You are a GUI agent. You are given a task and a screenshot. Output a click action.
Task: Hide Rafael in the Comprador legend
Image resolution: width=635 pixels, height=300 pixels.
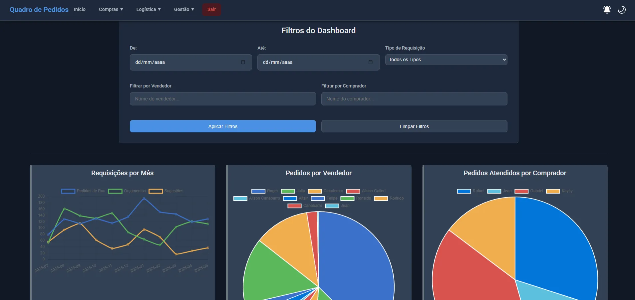(x=471, y=191)
